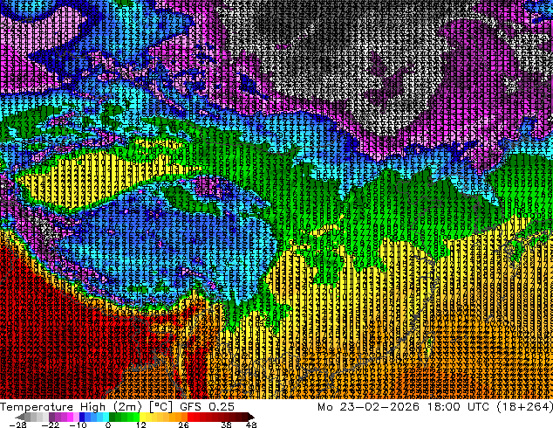Click the light pink swatch left of '-10'
The width and height of the screenshot is (553, 428).
(76, 417)
